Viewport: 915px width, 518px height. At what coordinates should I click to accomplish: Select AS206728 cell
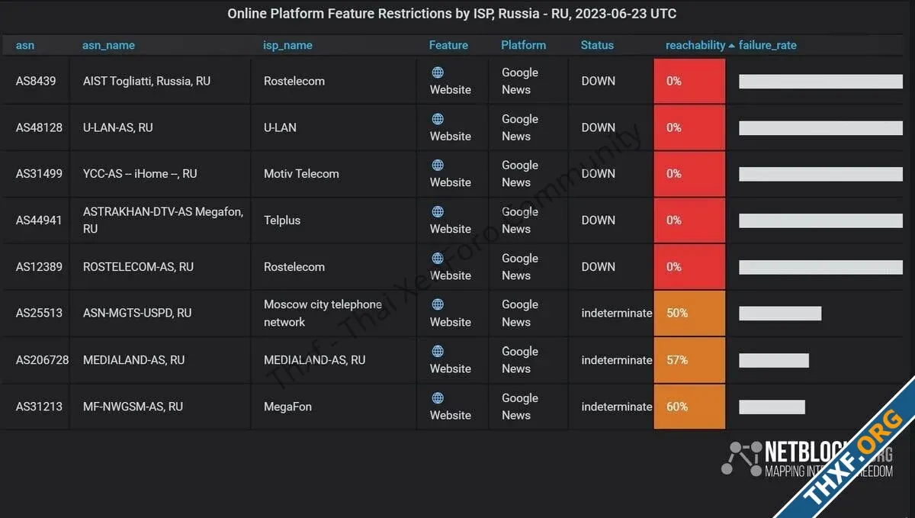tap(36, 359)
